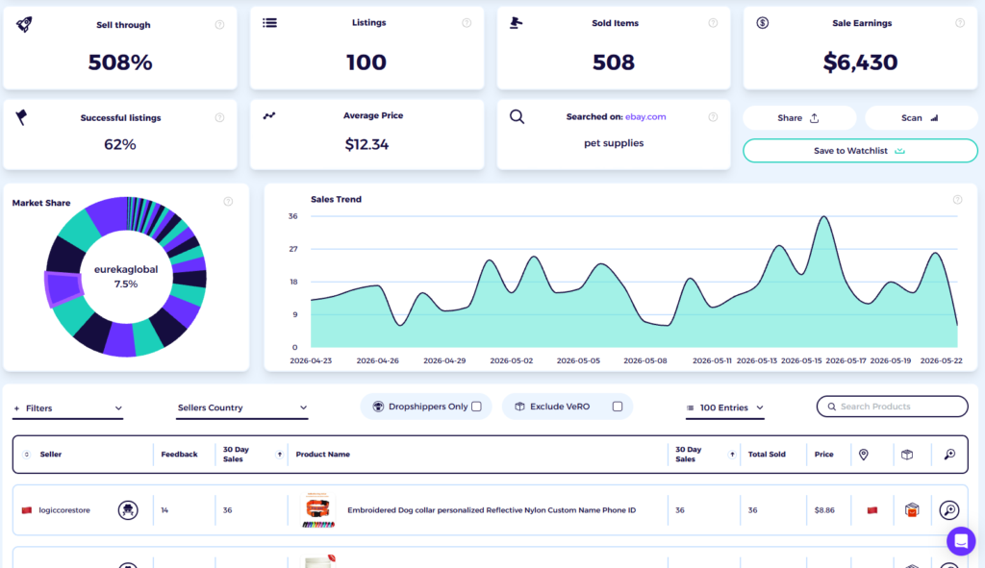Open help tooltip for Sales Trend chart

[957, 200]
